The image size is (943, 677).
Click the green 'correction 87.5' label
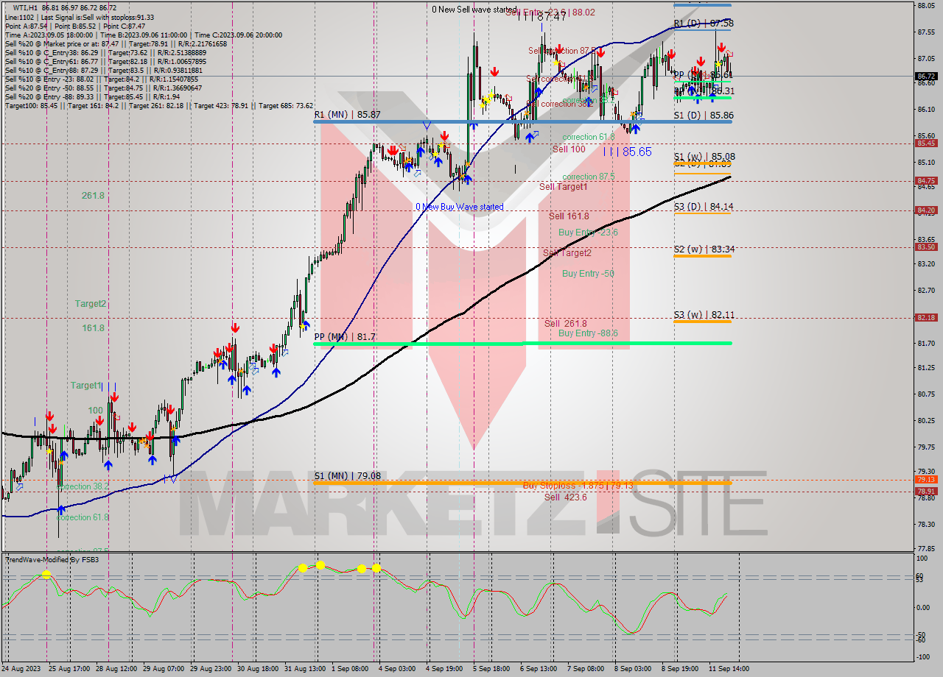coord(589,177)
